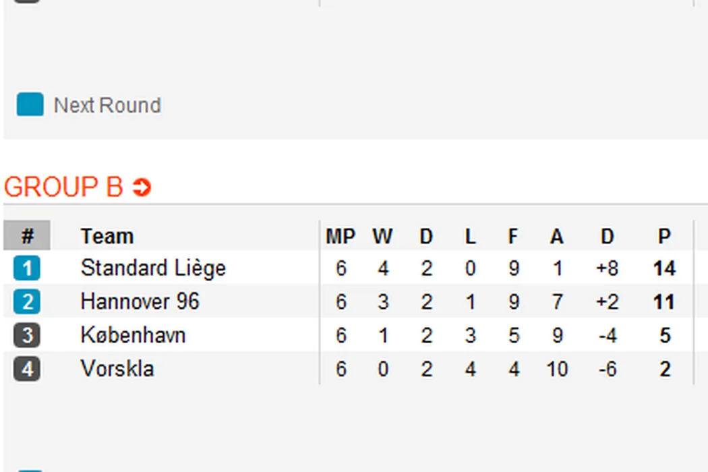Viewport: 708px width, 472px height.
Task: Click the P points column header
Action: [x=664, y=236]
